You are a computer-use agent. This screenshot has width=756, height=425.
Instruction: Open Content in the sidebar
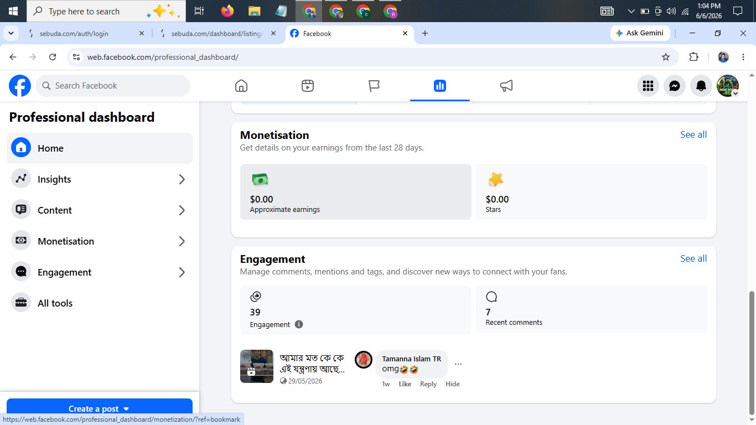point(100,210)
